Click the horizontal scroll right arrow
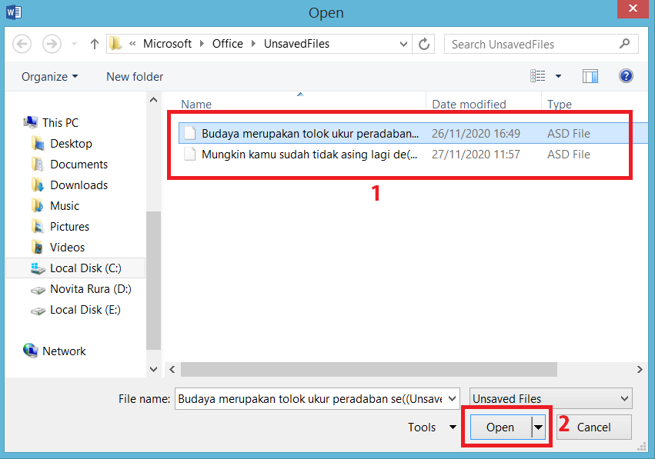655x459 pixels. (640, 369)
